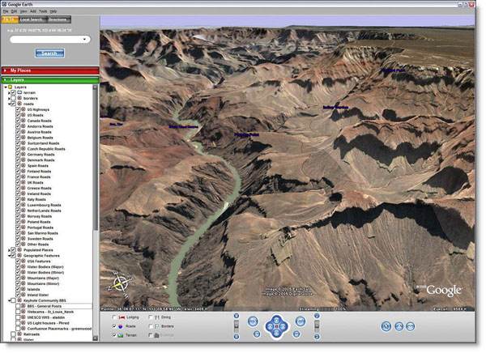Click the navigation compass on the map
Screen dimensions: 486x353
(x=121, y=284)
